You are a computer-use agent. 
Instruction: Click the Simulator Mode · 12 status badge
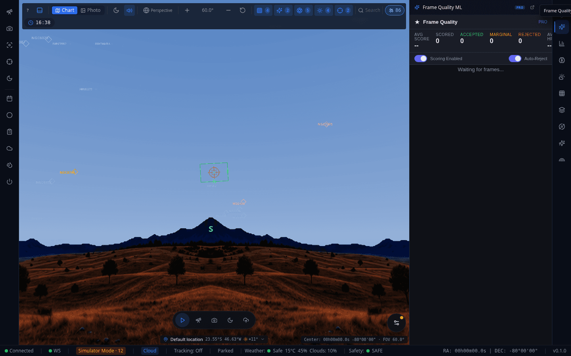pos(101,351)
